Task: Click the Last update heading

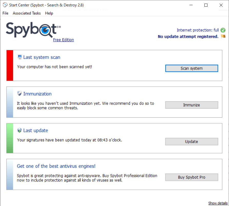Action: pos(36,130)
